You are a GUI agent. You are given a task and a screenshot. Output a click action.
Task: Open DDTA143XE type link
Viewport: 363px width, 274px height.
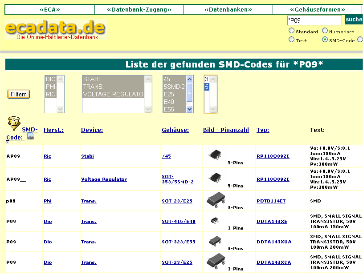(x=272, y=222)
